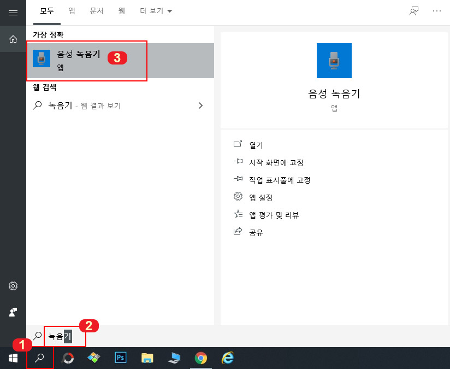Launch Google Chrome from the taskbar
The width and height of the screenshot is (450, 369).
tap(201, 358)
